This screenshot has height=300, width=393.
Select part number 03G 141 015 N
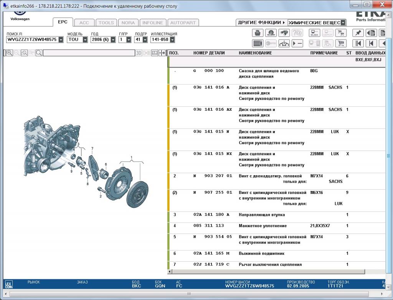[x=211, y=131]
